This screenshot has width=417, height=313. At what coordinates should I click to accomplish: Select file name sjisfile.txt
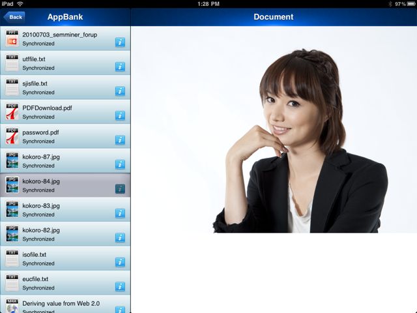[35, 83]
